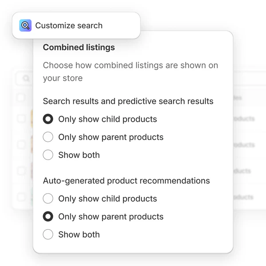The height and width of the screenshot is (266, 266).
Task: Click the 'Combined listings' heading
Action: pyautogui.click(x=79, y=47)
